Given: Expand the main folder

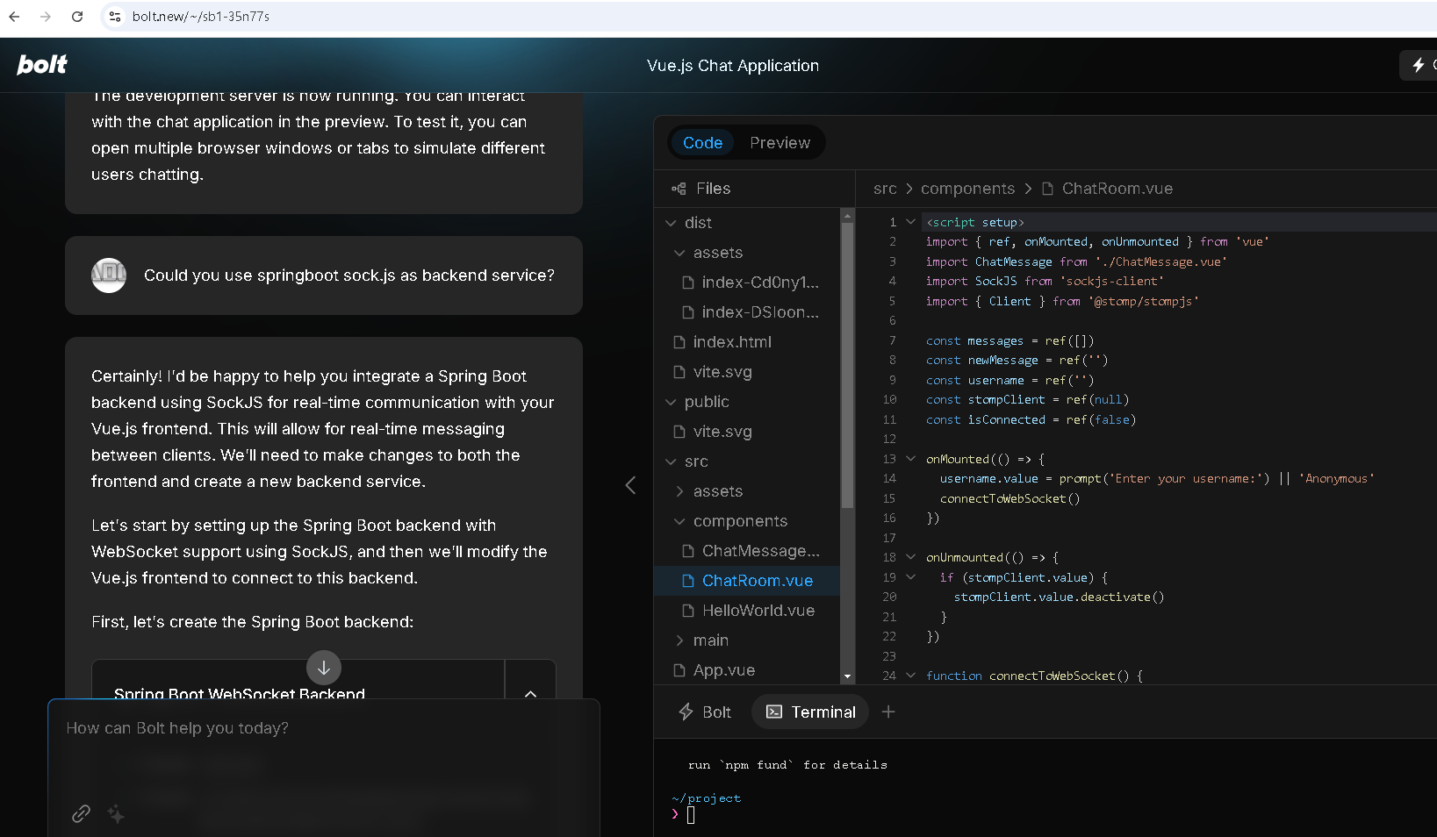Looking at the screenshot, I should click(x=679, y=640).
